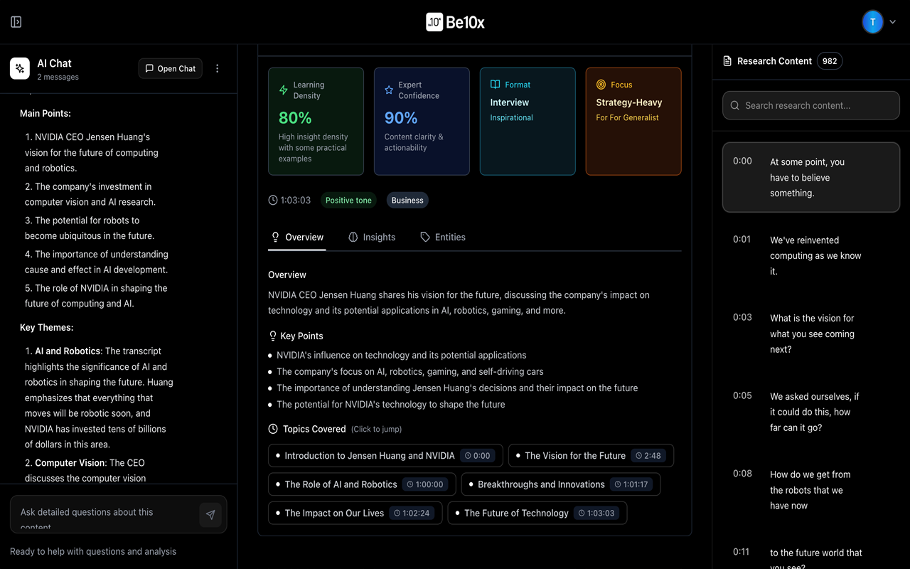Image resolution: width=910 pixels, height=569 pixels.
Task: Open the Expert Confidence 90% card
Action: (x=422, y=122)
